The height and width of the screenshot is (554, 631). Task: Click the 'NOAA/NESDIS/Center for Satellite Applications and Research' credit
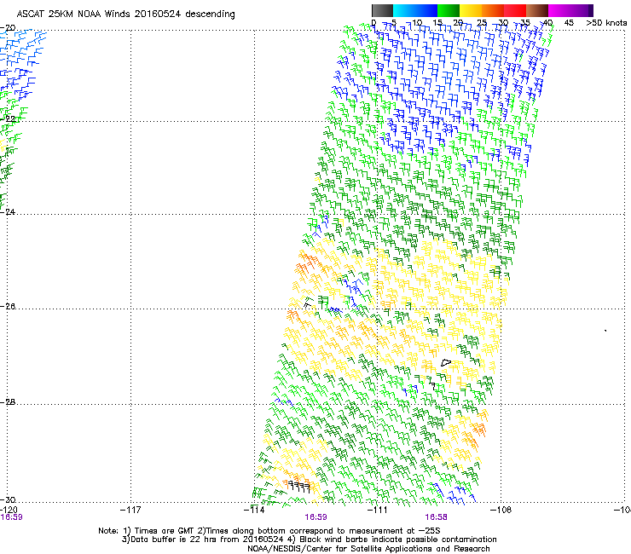pyautogui.click(x=368, y=549)
